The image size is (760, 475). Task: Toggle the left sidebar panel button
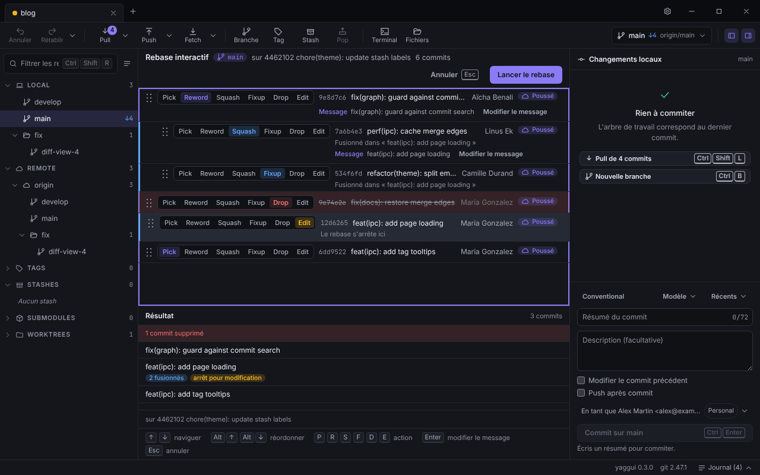pos(731,36)
